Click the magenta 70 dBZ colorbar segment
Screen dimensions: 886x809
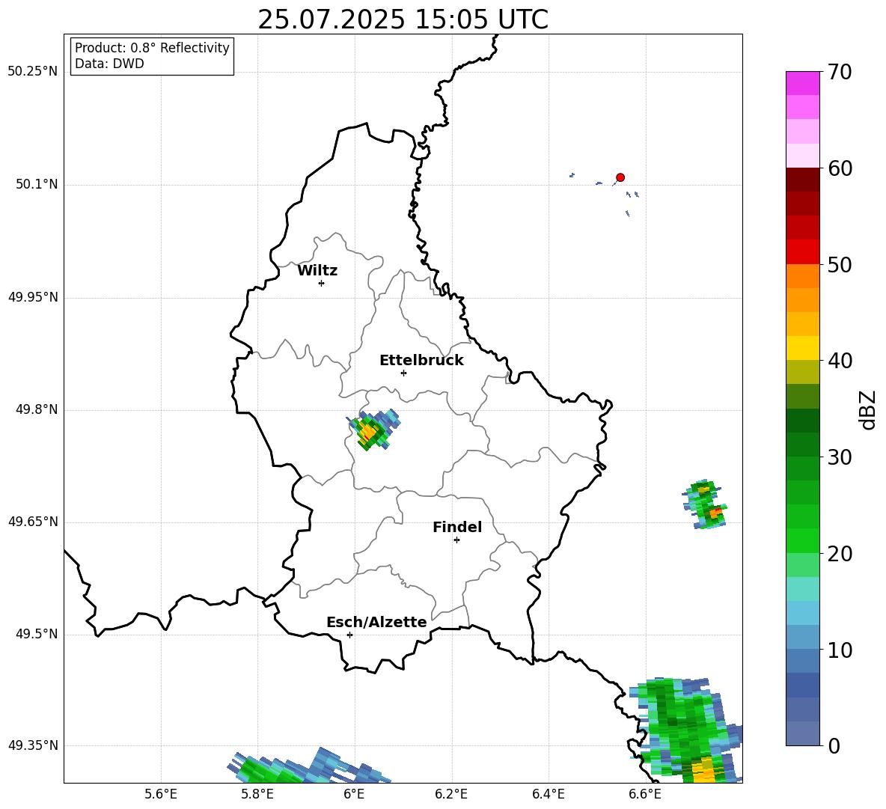click(802, 83)
